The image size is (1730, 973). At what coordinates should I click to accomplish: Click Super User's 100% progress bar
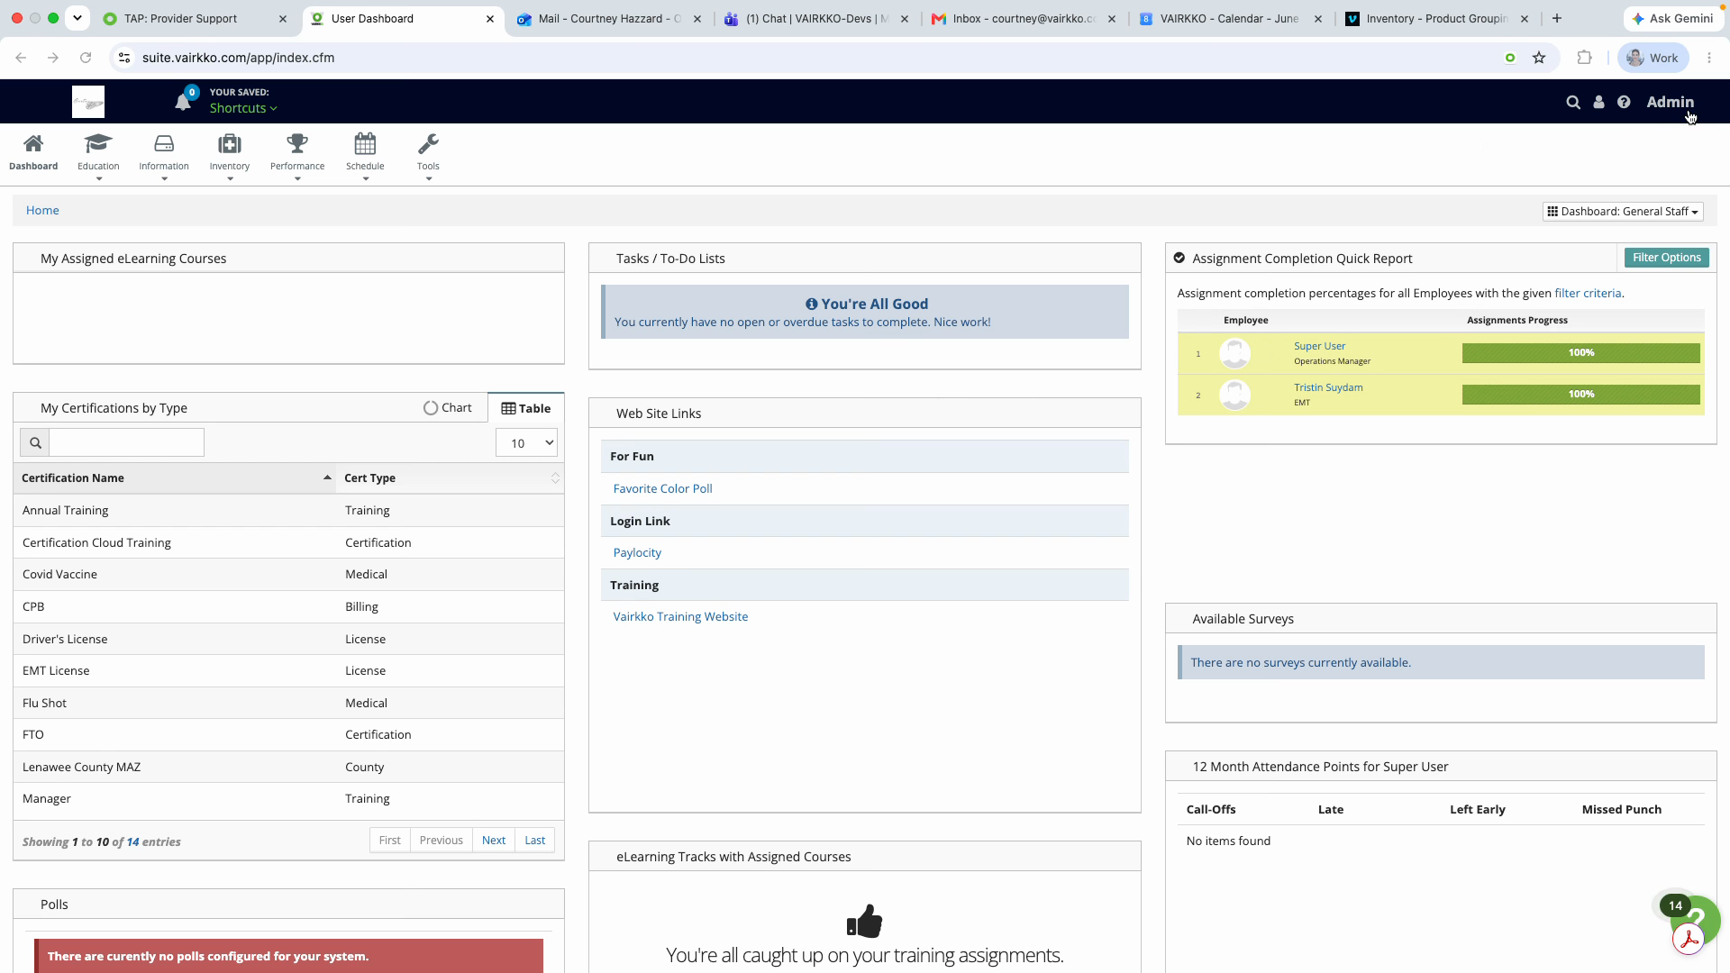1580,353
